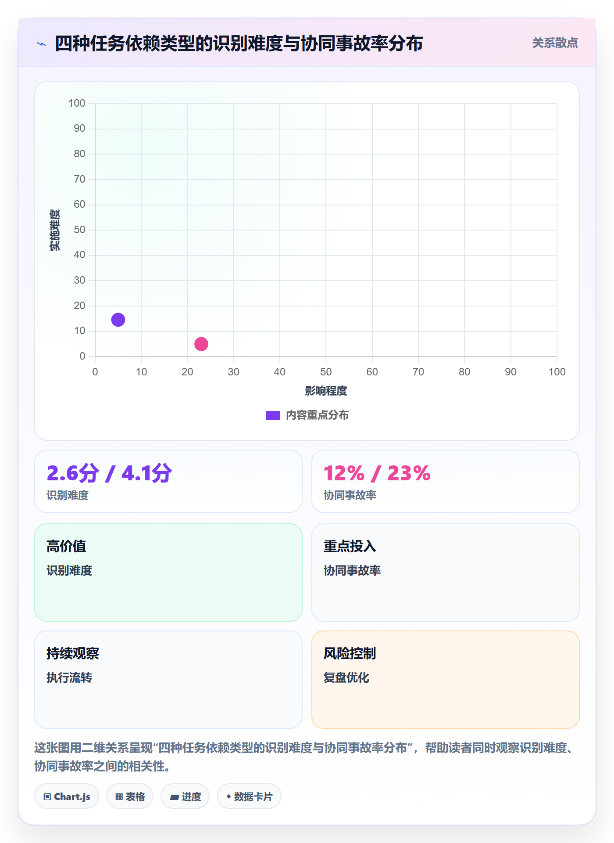Open the 风险控制 quadrant card

[x=446, y=680]
